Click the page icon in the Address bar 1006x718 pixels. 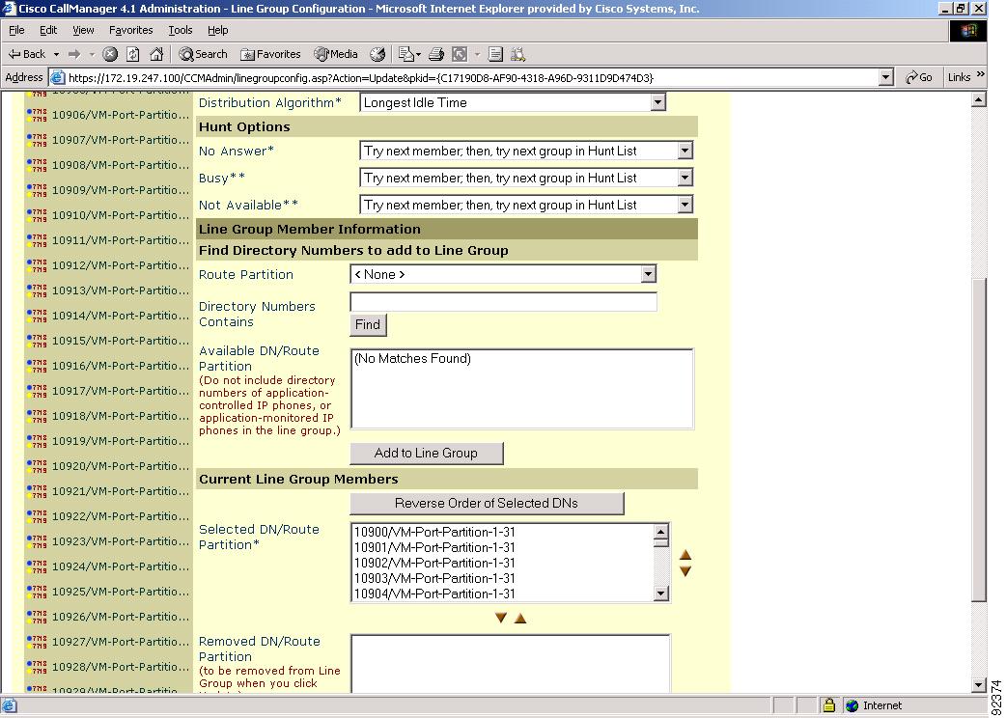pyautogui.click(x=58, y=77)
